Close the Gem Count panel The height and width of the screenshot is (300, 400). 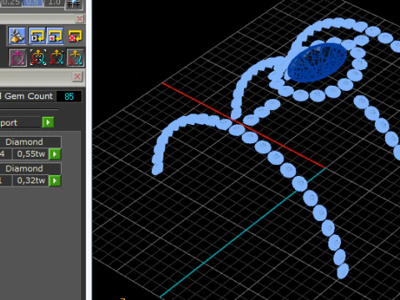[77, 77]
